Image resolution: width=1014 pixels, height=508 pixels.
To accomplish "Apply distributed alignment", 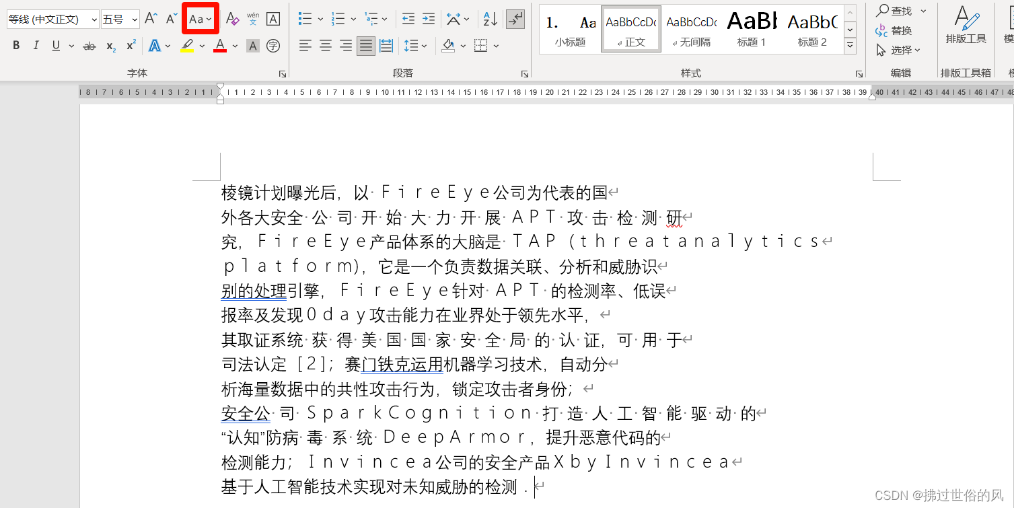I will click(x=386, y=46).
